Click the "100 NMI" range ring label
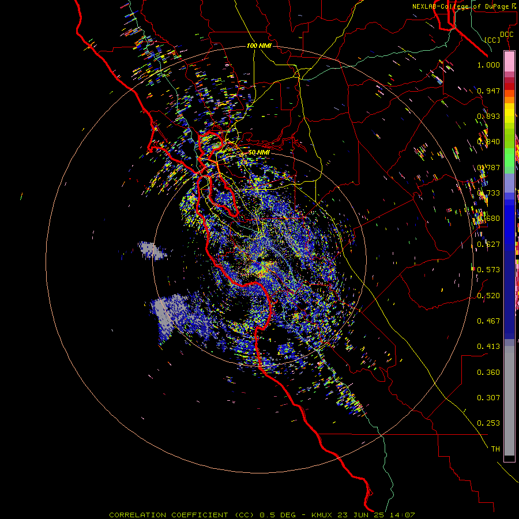The height and width of the screenshot is (519, 519). pyautogui.click(x=259, y=46)
